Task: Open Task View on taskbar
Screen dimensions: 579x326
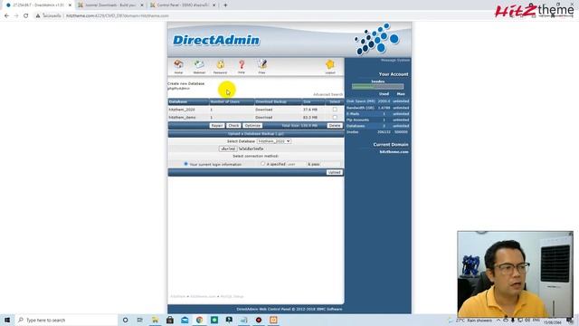Action: [140, 320]
